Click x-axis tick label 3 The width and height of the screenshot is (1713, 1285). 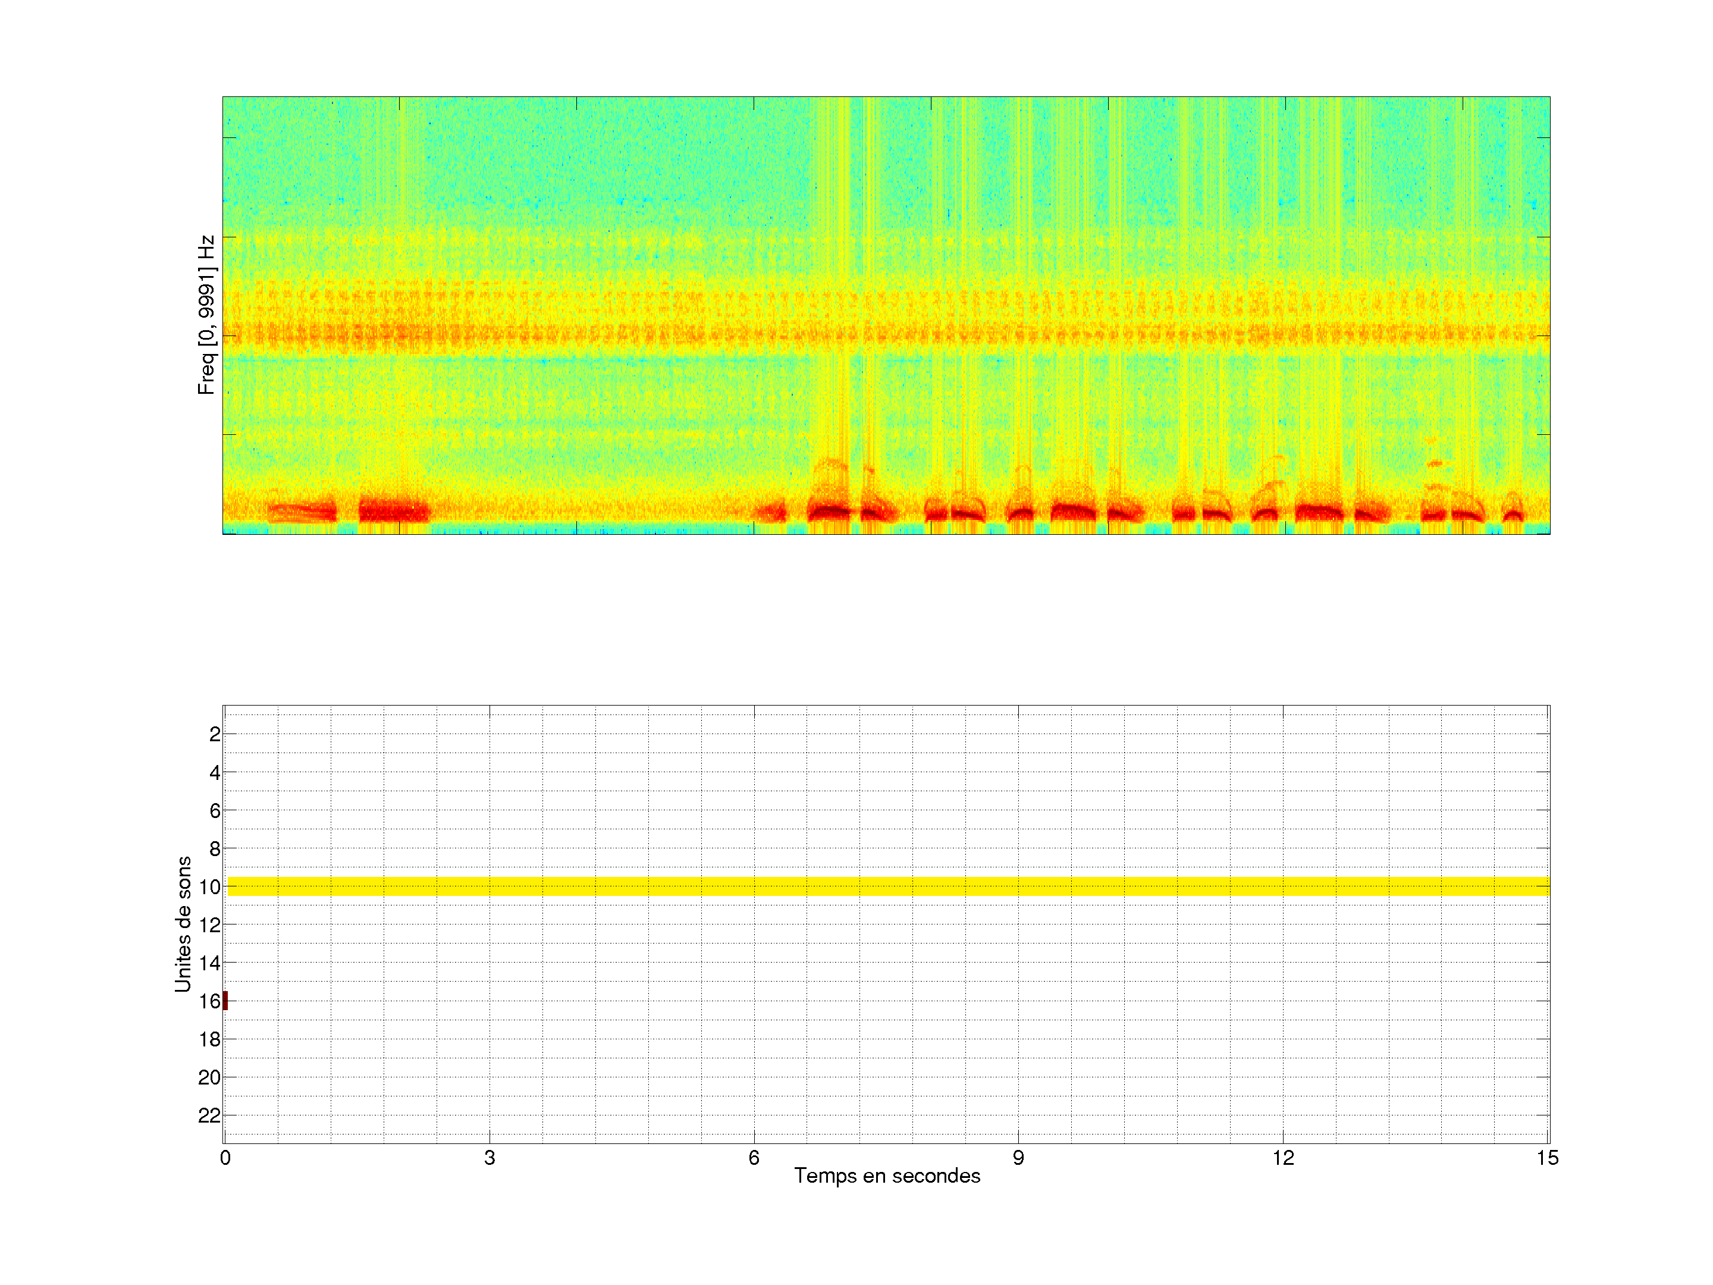coord(490,1158)
